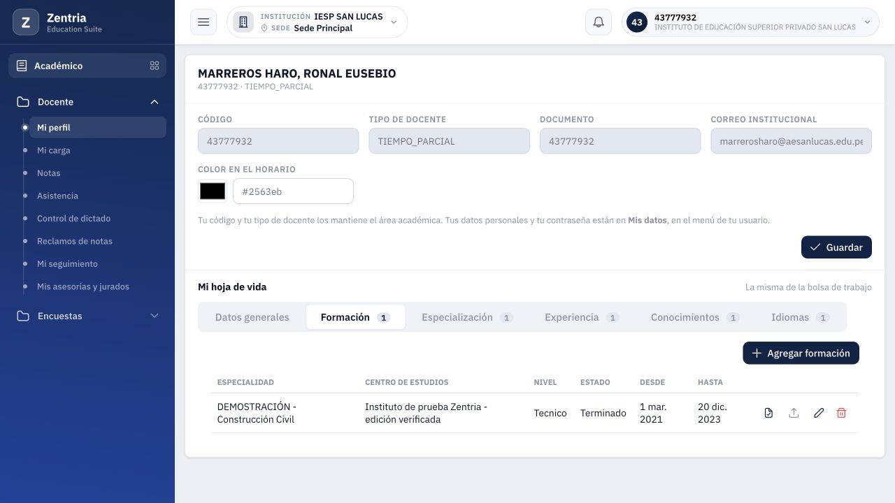Click Tipo de docente field TIEMPO_PARCIAL
The height and width of the screenshot is (503, 895).
[449, 141]
